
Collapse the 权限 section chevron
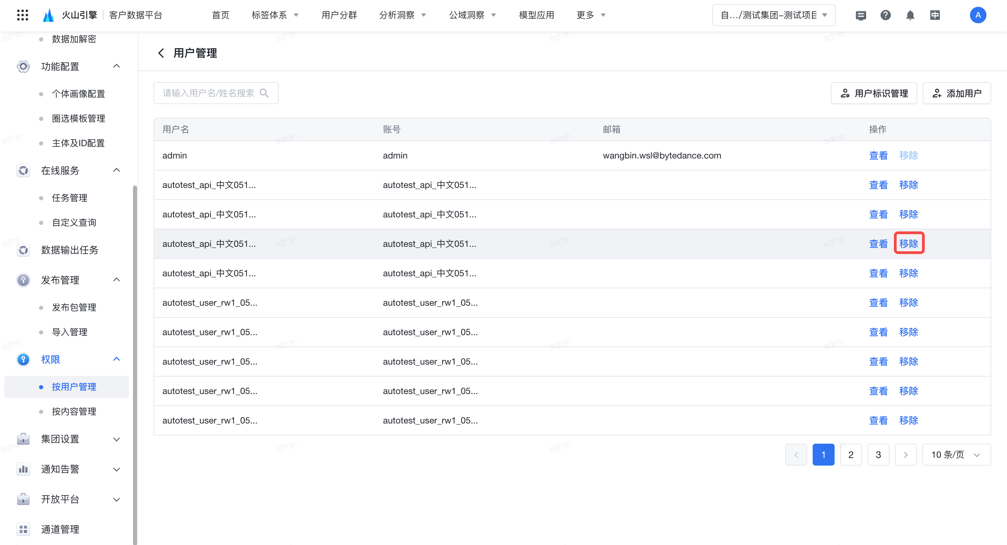117,359
